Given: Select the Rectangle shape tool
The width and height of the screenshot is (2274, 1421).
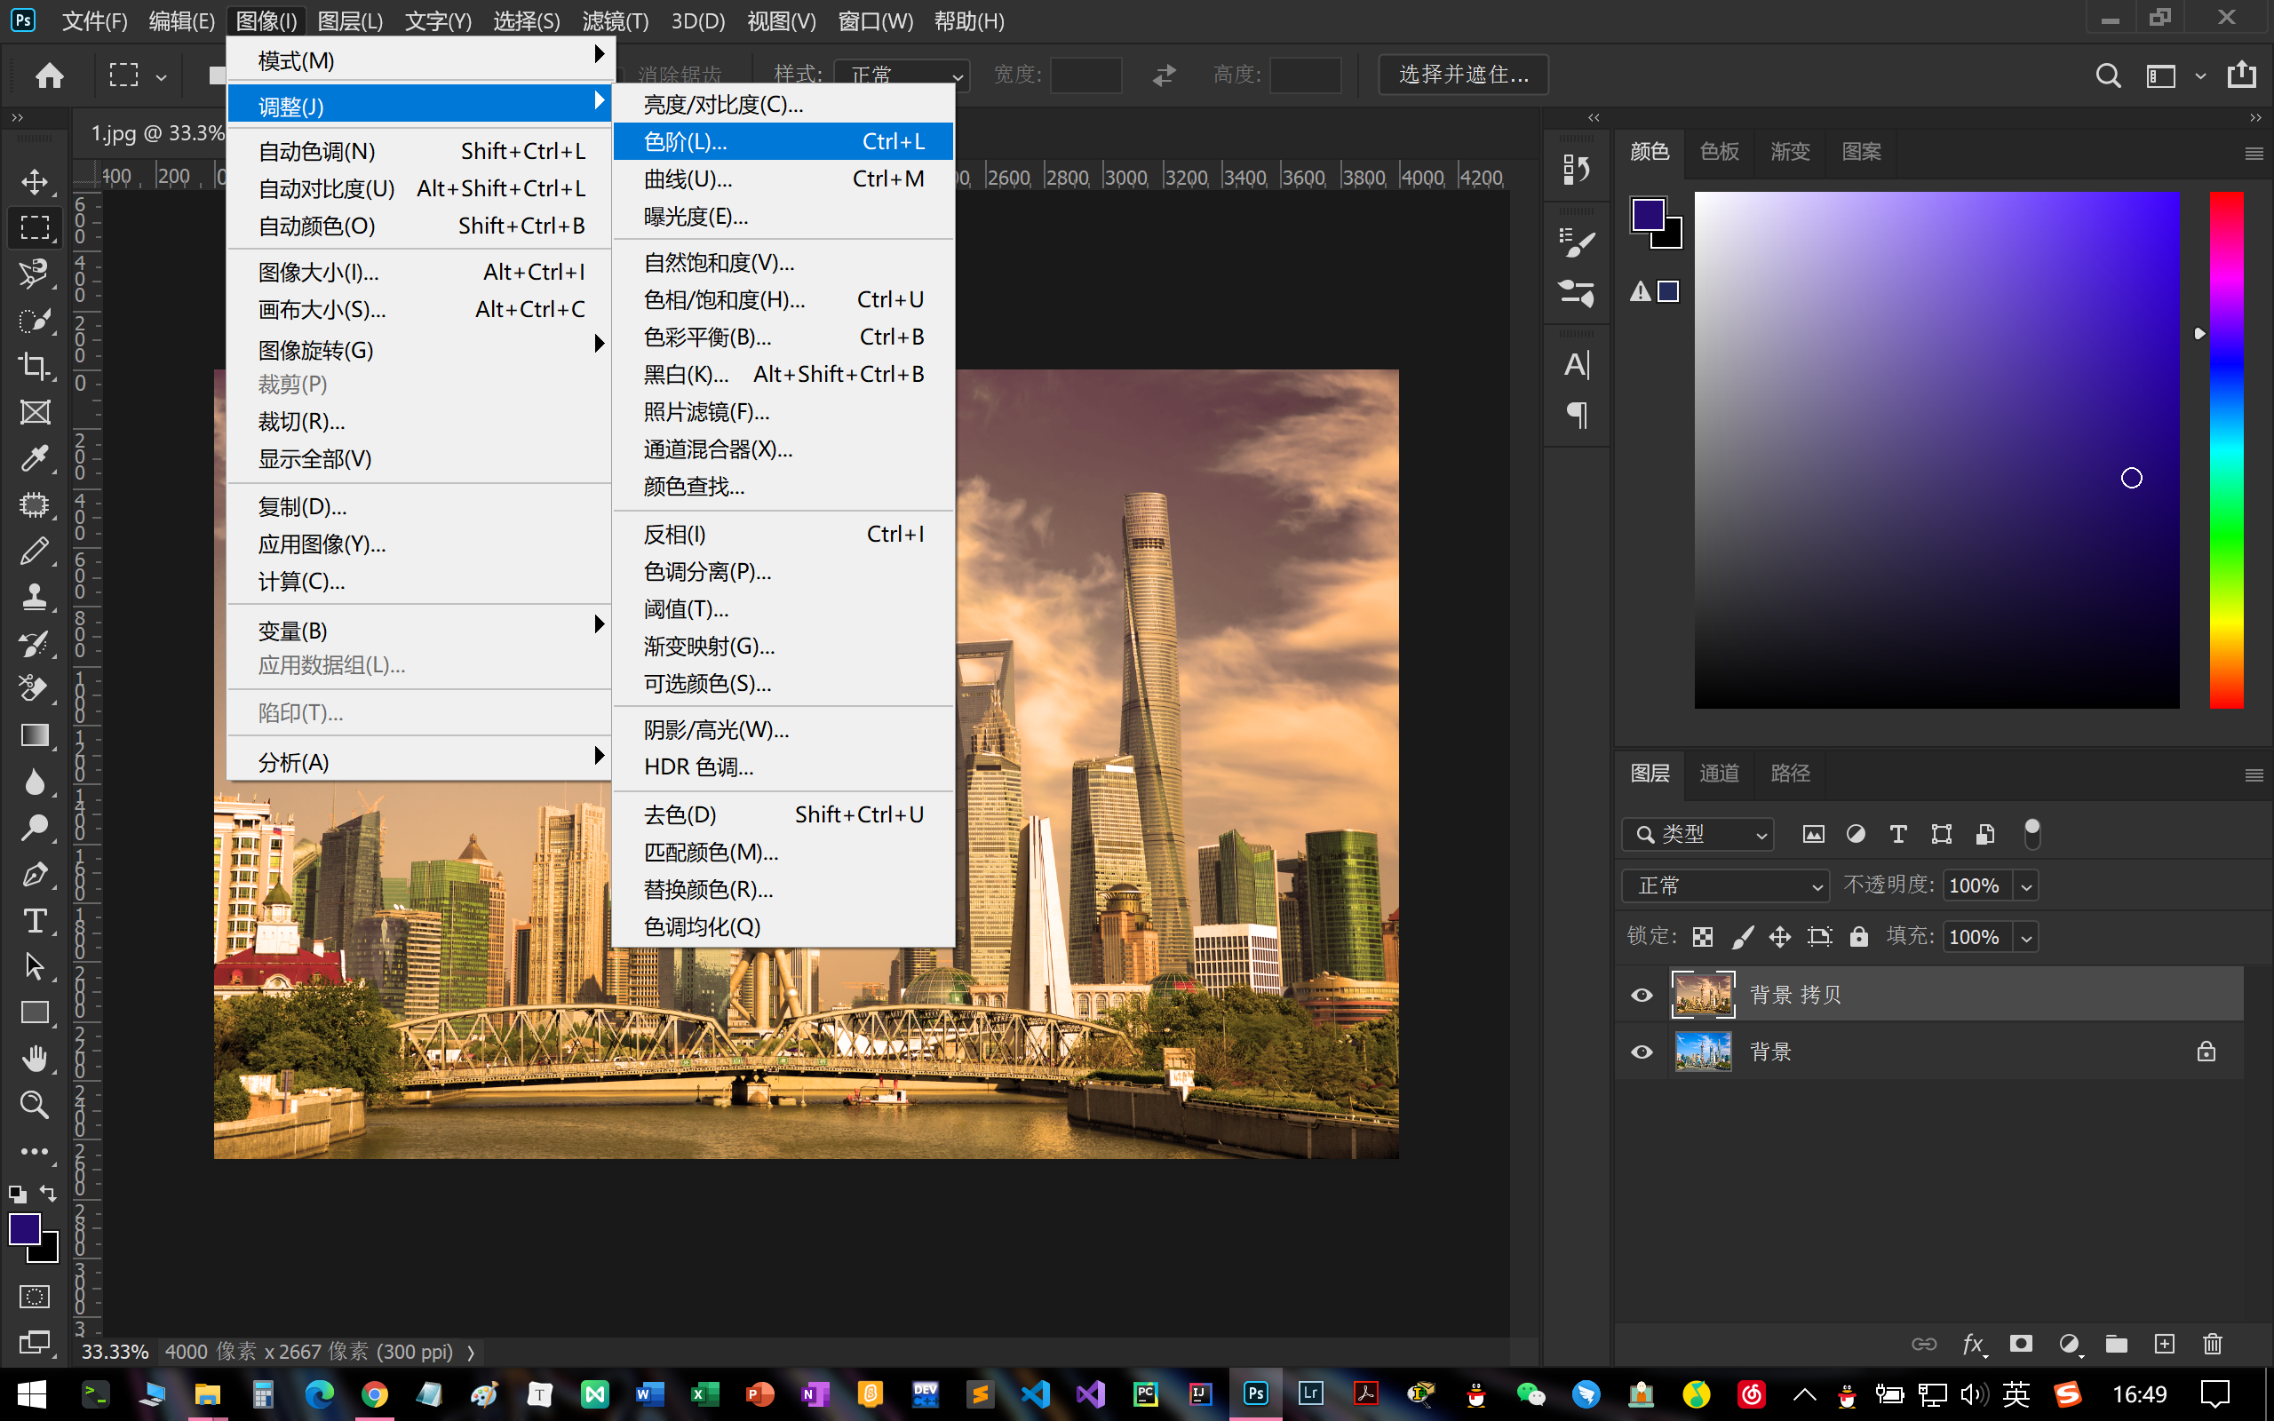Looking at the screenshot, I should 35,1012.
